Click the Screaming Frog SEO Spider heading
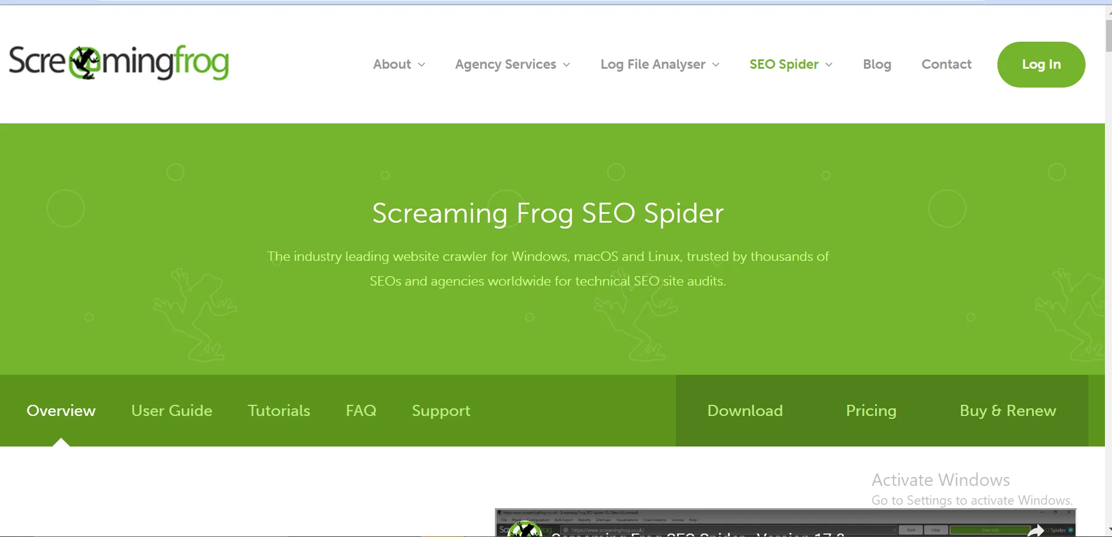This screenshot has width=1112, height=537. coord(548,213)
